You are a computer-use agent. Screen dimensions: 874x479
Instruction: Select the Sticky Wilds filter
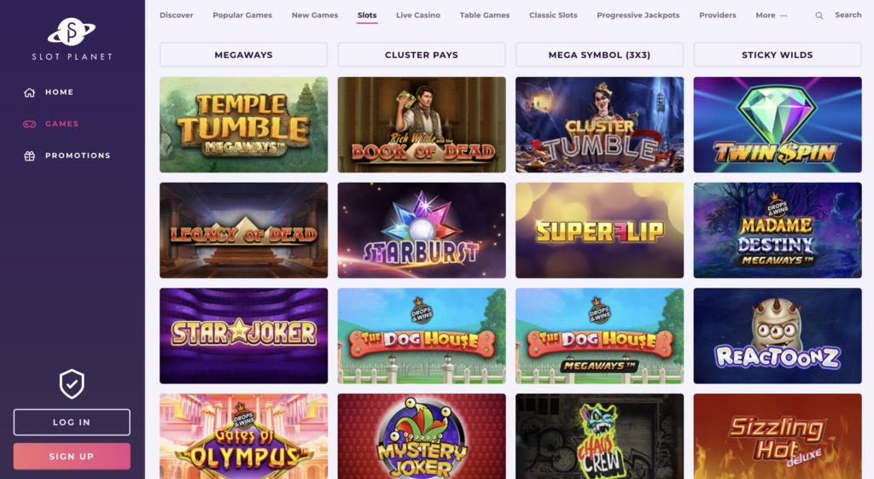(777, 55)
